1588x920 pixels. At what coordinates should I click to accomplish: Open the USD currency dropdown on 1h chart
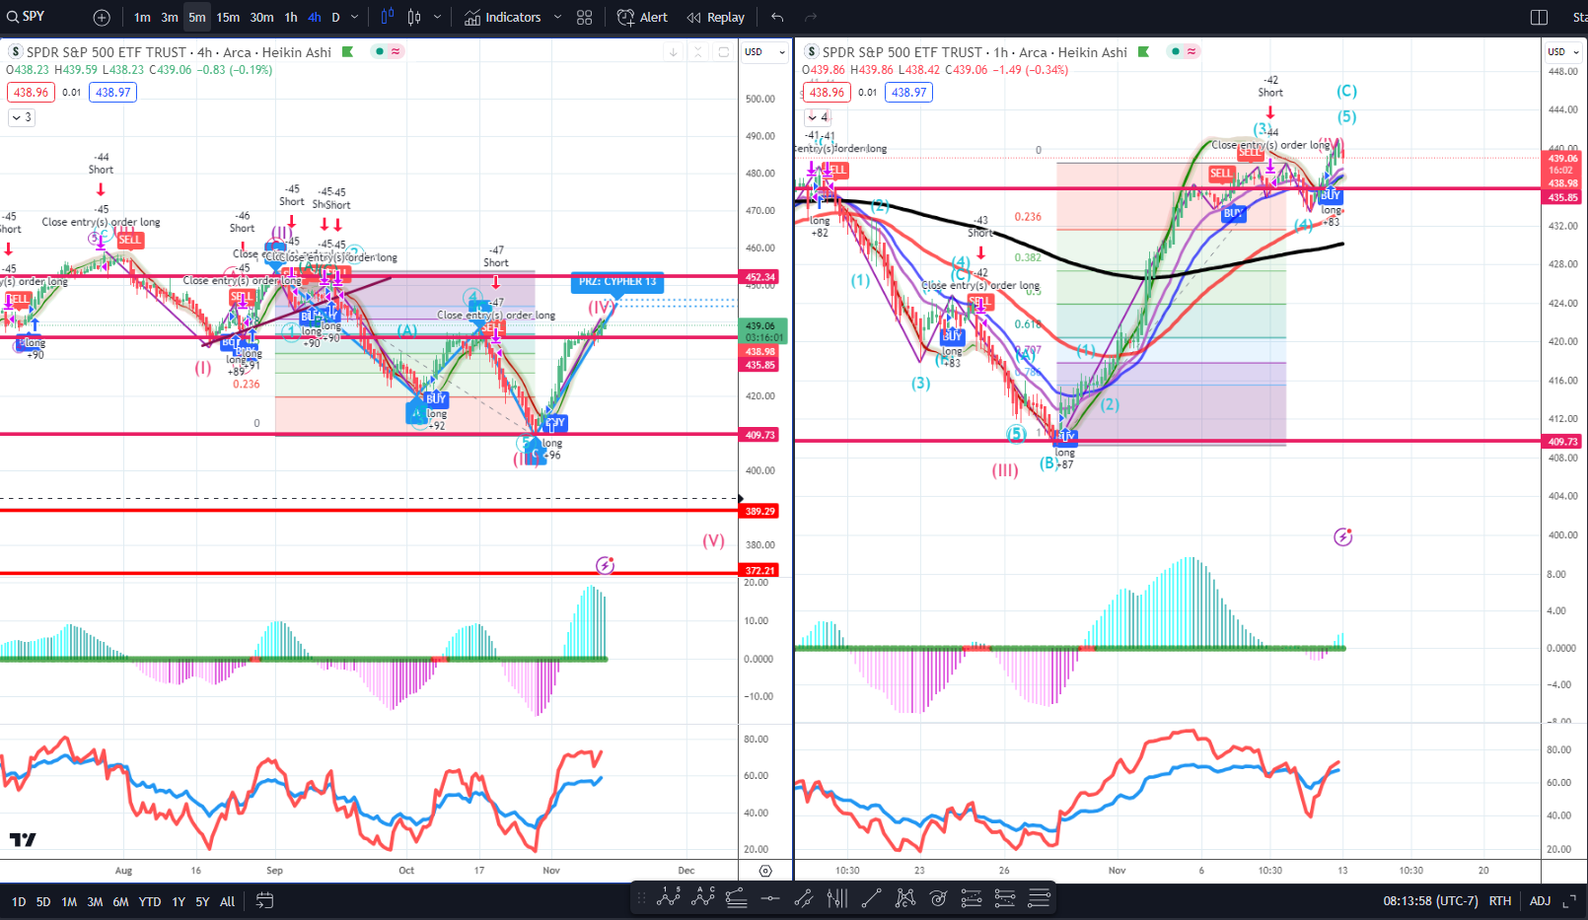1563,51
